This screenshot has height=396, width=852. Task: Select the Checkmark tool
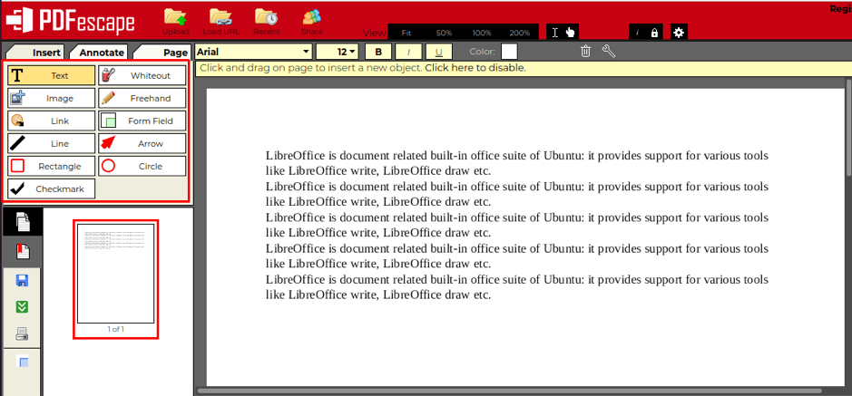pos(51,189)
